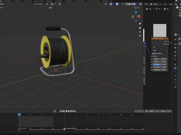
Task: Open the Box select tool dropdown
Action: click(x=2, y=8)
